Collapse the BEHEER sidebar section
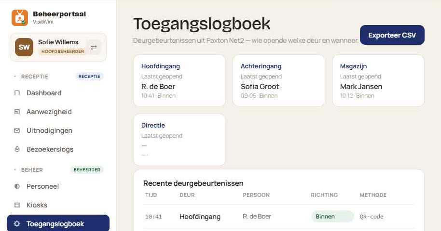441x231 pixels. point(15,170)
